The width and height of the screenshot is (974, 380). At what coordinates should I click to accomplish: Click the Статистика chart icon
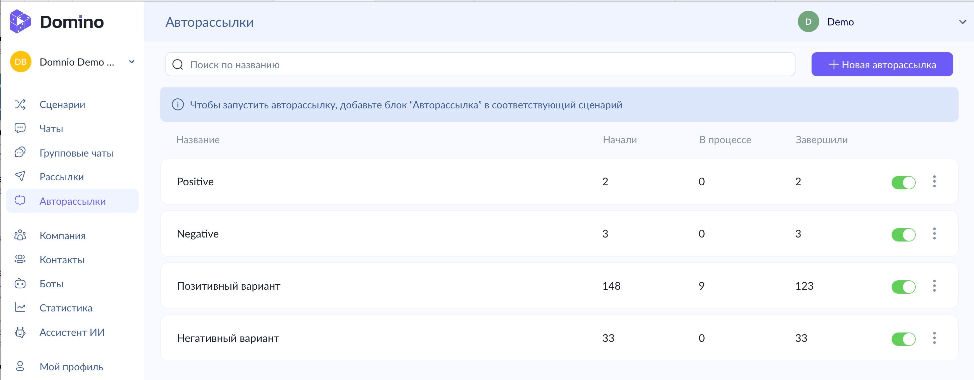coord(20,307)
